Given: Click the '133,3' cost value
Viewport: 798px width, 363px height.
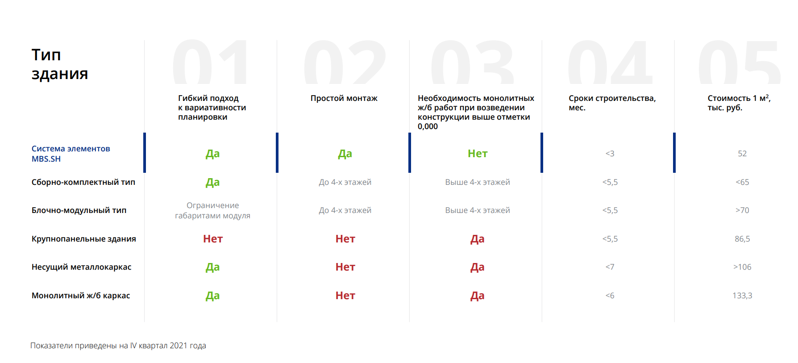Looking at the screenshot, I should (742, 296).
